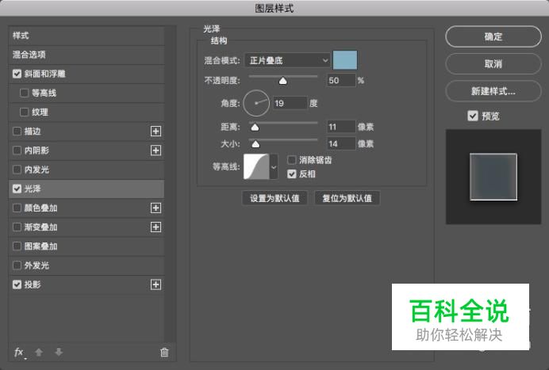Add another 渐变叠加 effect with plus icon
The height and width of the screenshot is (370, 549).
click(155, 227)
